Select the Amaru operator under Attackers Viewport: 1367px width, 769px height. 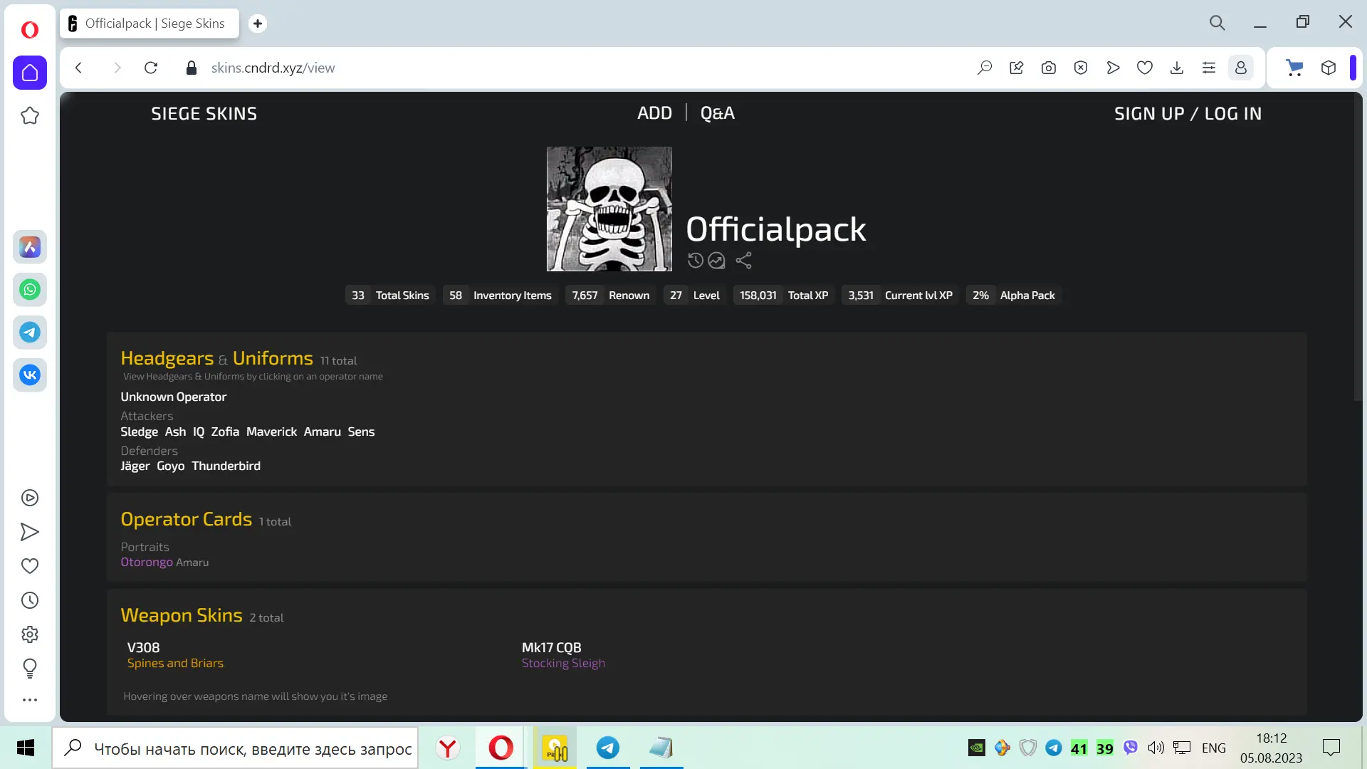[322, 431]
